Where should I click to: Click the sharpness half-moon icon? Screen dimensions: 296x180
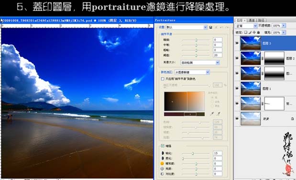pos(163,153)
